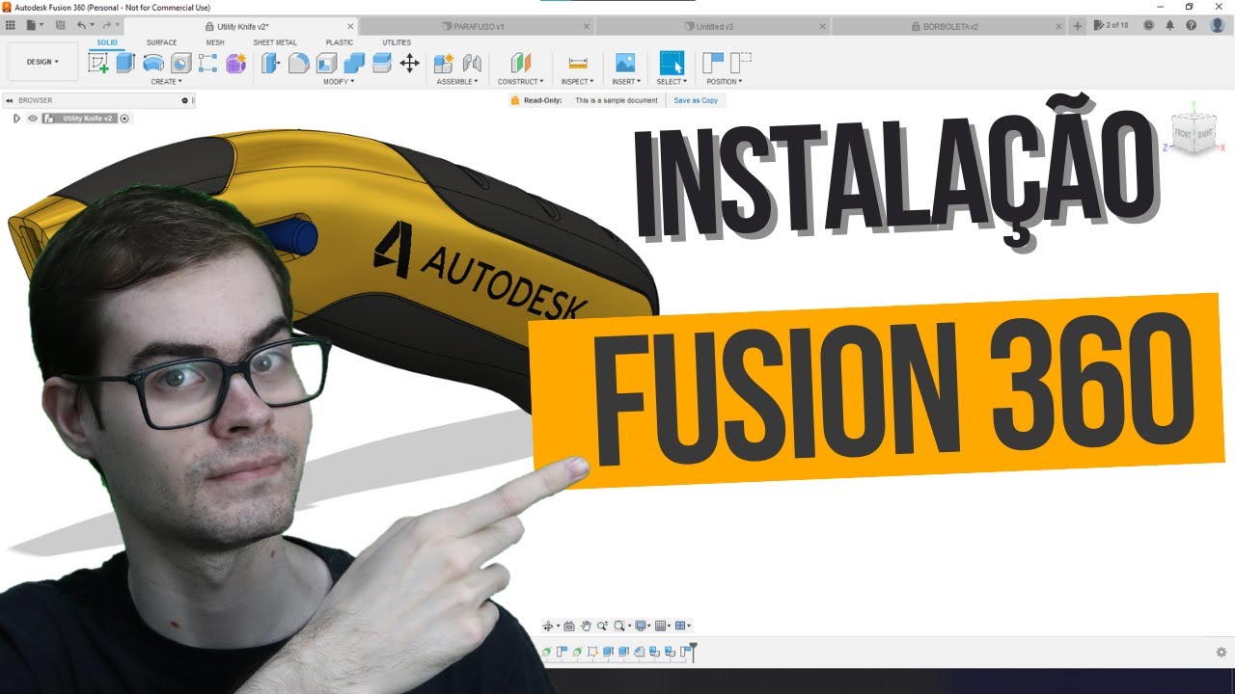Switch to the PARAFUSO v1 document tab
Viewport: 1235px width, 694px height.
click(x=478, y=26)
